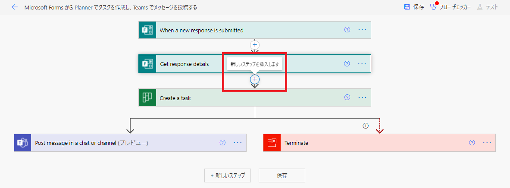This screenshot has width=510, height=188.
Task: Click Teams icon on Post message step
Action: click(x=22, y=142)
